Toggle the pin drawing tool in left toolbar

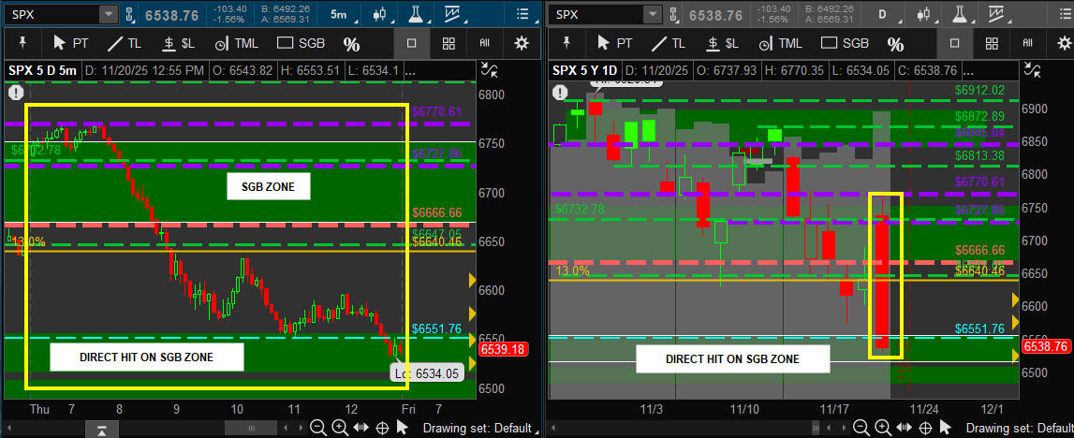(x=22, y=44)
